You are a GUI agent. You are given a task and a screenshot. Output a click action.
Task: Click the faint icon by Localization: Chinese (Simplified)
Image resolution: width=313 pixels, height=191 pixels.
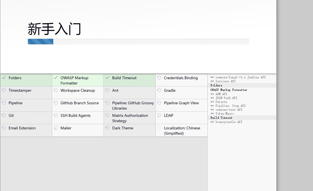(x=159, y=128)
